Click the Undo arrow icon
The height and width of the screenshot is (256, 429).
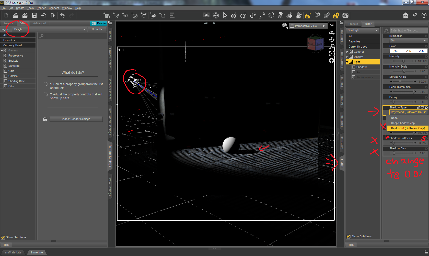(62, 16)
